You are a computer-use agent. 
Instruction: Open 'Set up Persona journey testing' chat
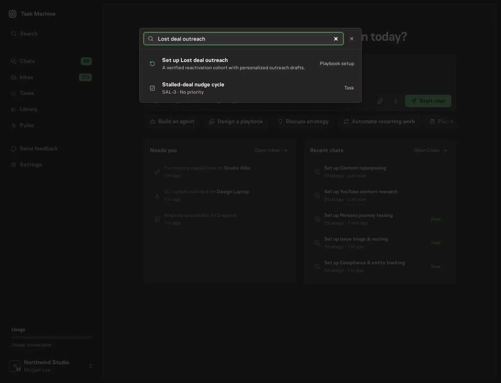[x=380, y=219]
